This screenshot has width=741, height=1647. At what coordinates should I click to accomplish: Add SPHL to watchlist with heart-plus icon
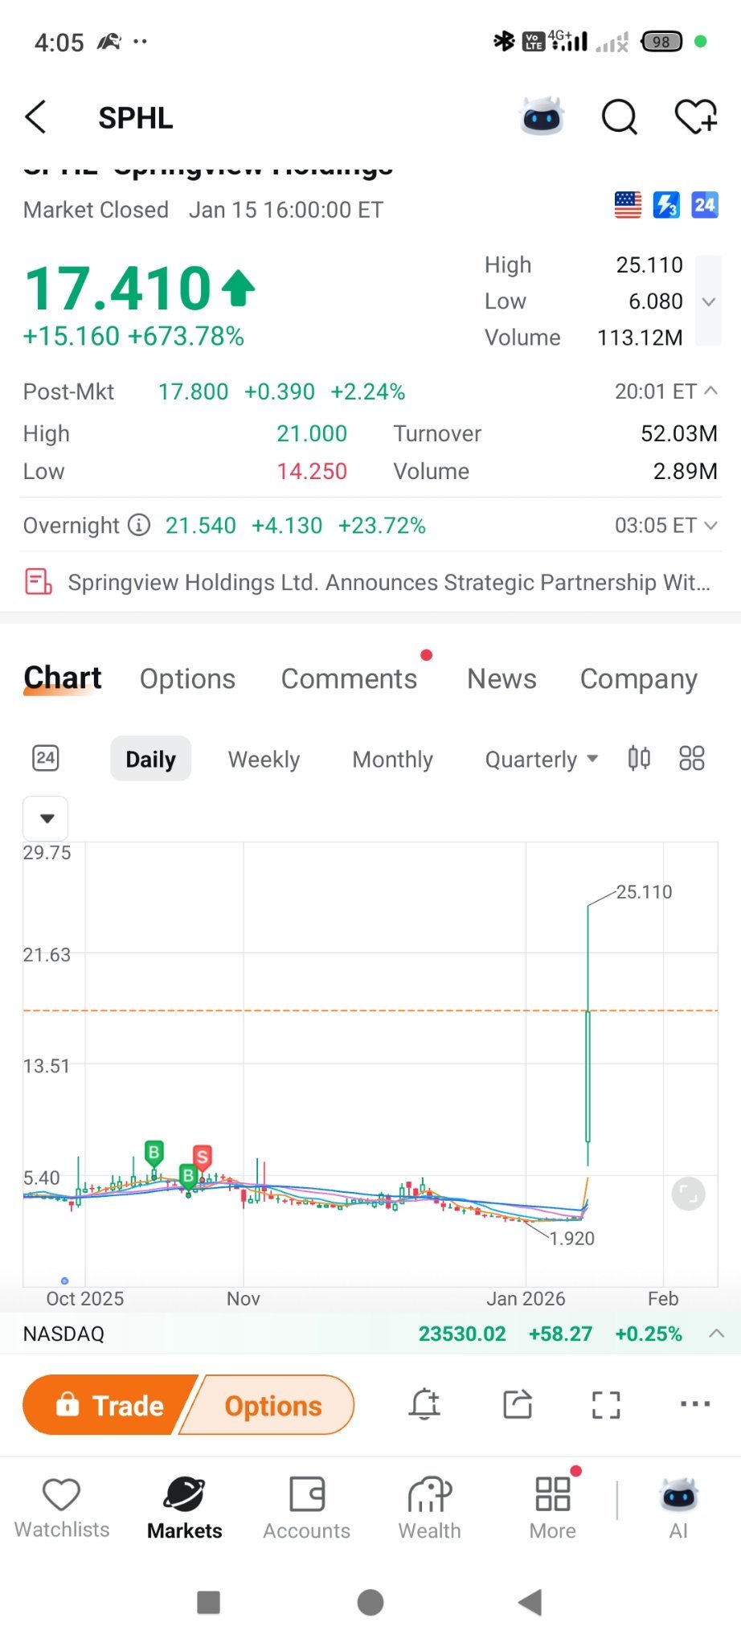pyautogui.click(x=695, y=117)
